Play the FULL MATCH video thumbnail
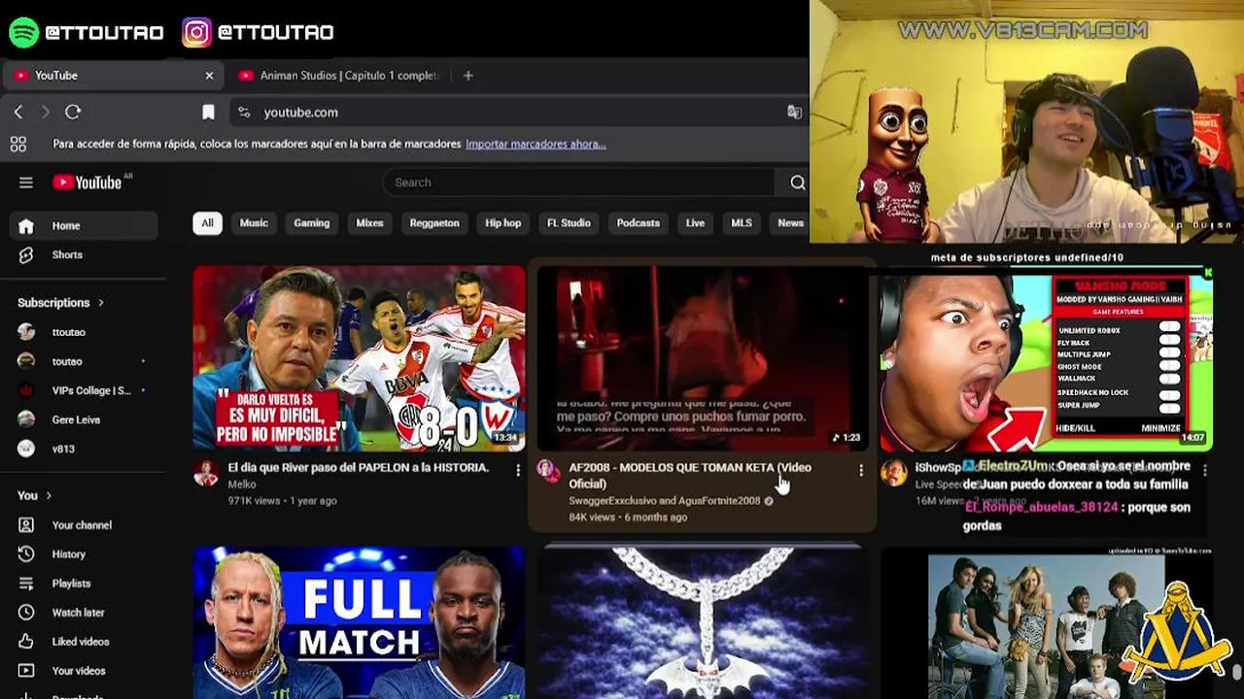The width and height of the screenshot is (1244, 699). pos(359,623)
